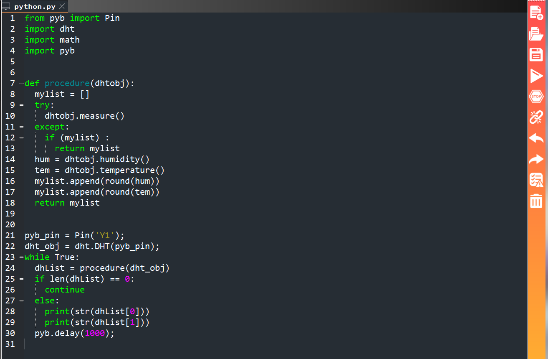
Task: Click 'mylist.append(round(hum))' line
Action: coord(97,181)
